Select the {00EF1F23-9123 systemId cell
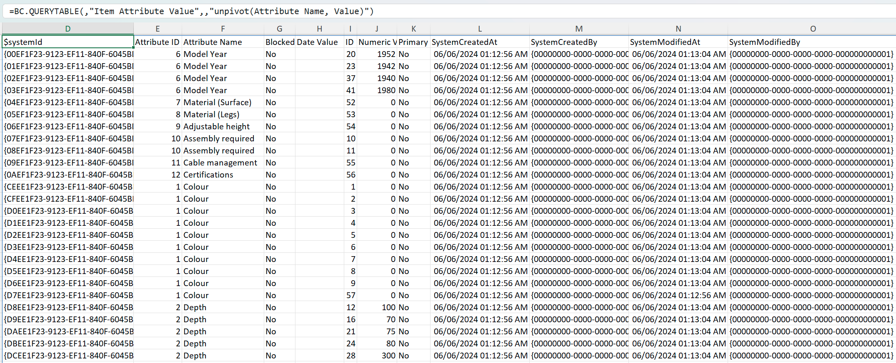The height and width of the screenshot is (363, 896). [x=68, y=54]
